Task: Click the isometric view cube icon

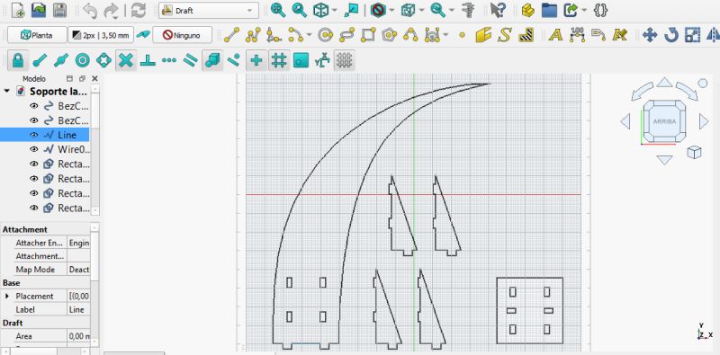Action: coord(321,10)
